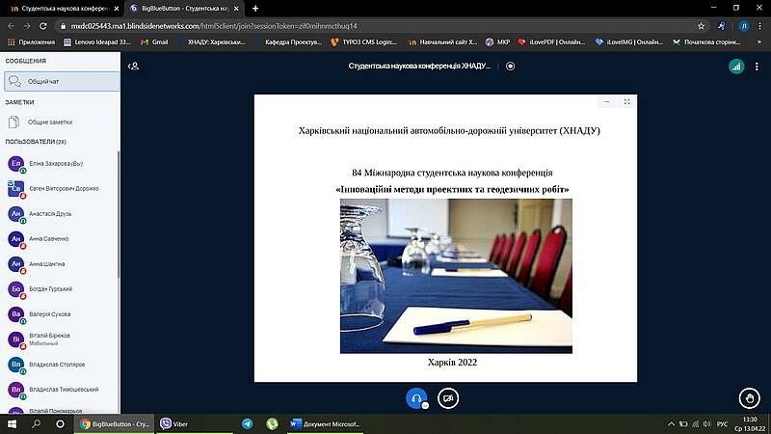This screenshot has width=771, height=434.
Task: Open Windows Start menu
Action: pyautogui.click(x=12, y=423)
